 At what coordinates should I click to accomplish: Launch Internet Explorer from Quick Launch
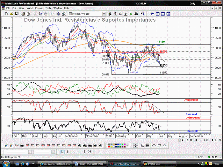pos(23,164)
